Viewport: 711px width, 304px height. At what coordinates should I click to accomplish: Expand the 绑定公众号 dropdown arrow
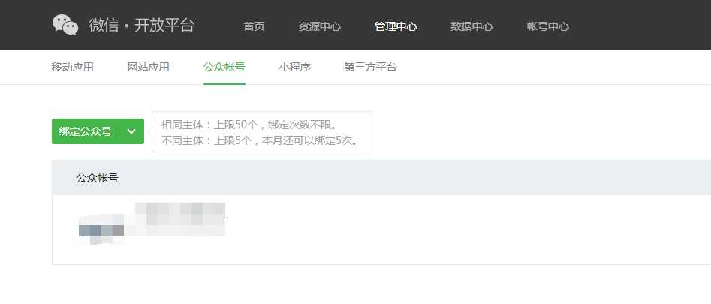point(131,131)
